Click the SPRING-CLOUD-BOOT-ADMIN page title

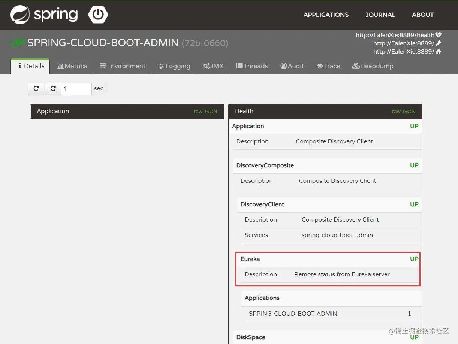click(103, 43)
